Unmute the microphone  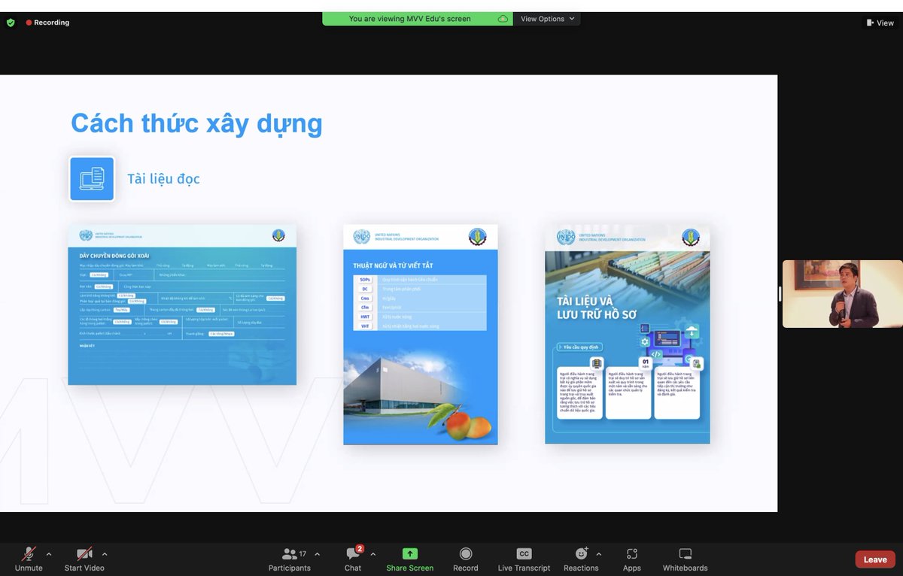point(29,559)
